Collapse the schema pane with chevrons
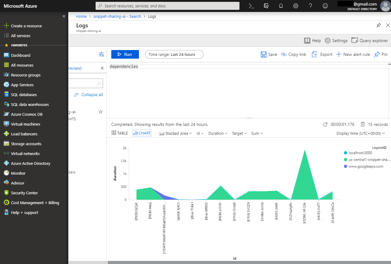 (102, 68)
